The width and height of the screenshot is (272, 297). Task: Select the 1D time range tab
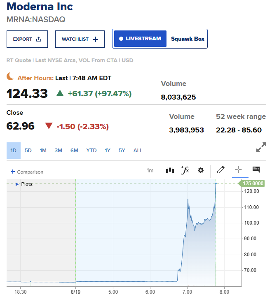click(14, 151)
